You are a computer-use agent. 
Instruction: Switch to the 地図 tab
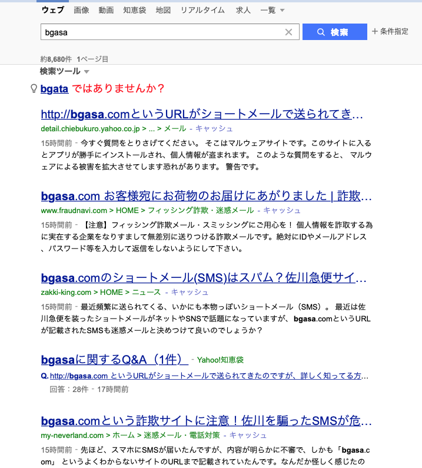[163, 10]
